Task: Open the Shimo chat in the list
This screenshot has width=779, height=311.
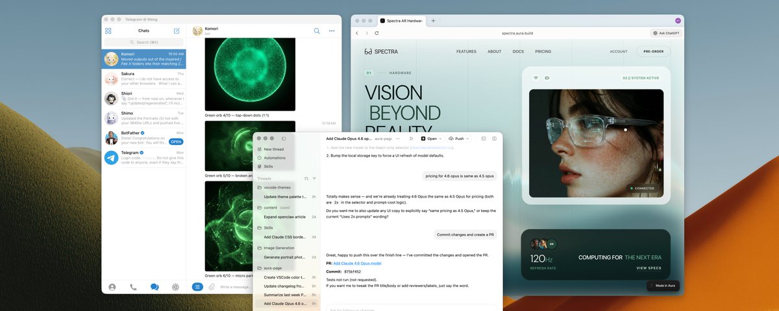Action: pyautogui.click(x=144, y=118)
